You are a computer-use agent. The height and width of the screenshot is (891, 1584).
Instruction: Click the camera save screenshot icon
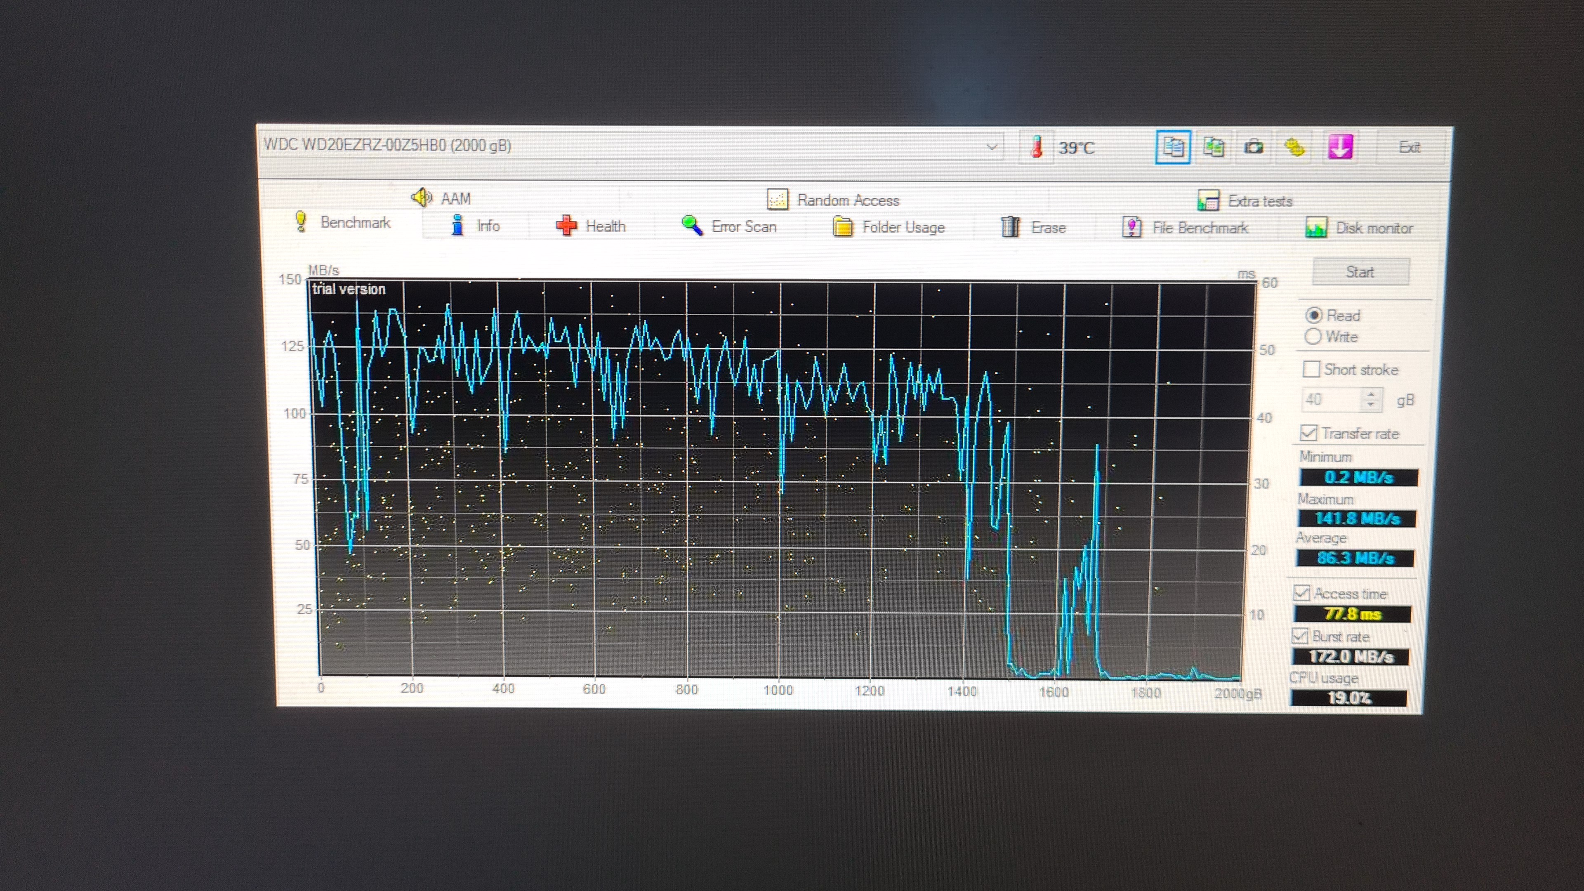[x=1254, y=148]
